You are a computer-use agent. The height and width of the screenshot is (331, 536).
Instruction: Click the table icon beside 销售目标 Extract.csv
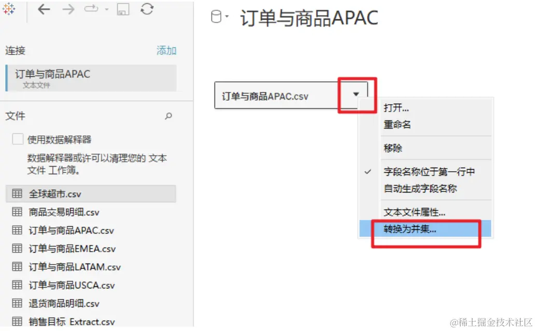click(x=17, y=322)
